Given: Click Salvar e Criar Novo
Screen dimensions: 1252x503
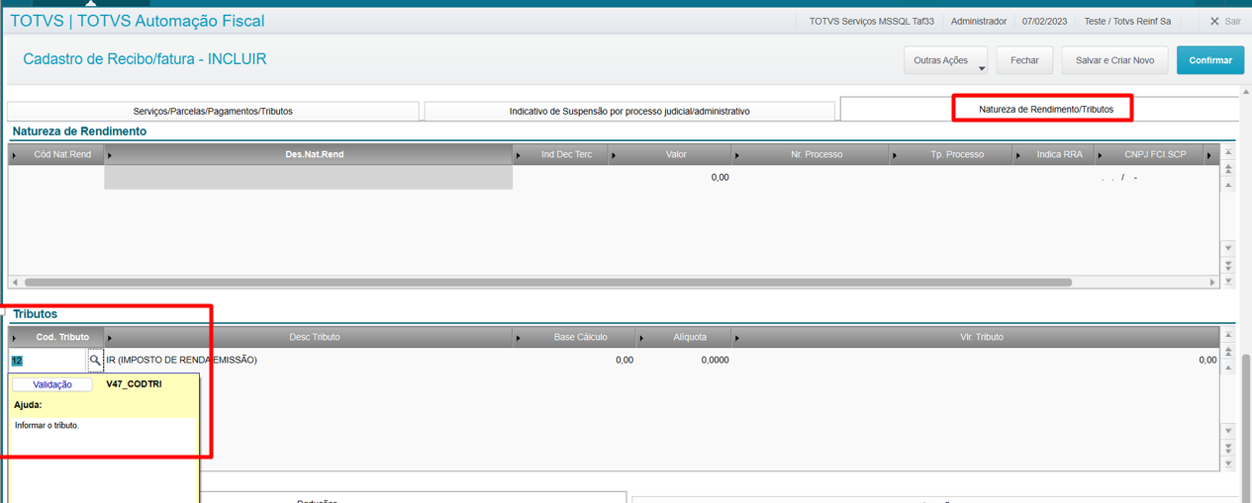Looking at the screenshot, I should pyautogui.click(x=1114, y=60).
